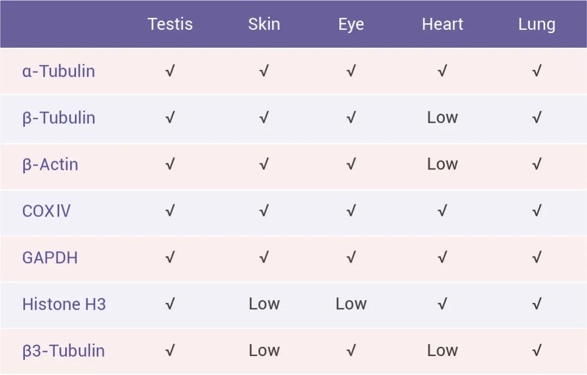Click the β-Actin row label
The height and width of the screenshot is (375, 587).
pyautogui.click(x=50, y=164)
